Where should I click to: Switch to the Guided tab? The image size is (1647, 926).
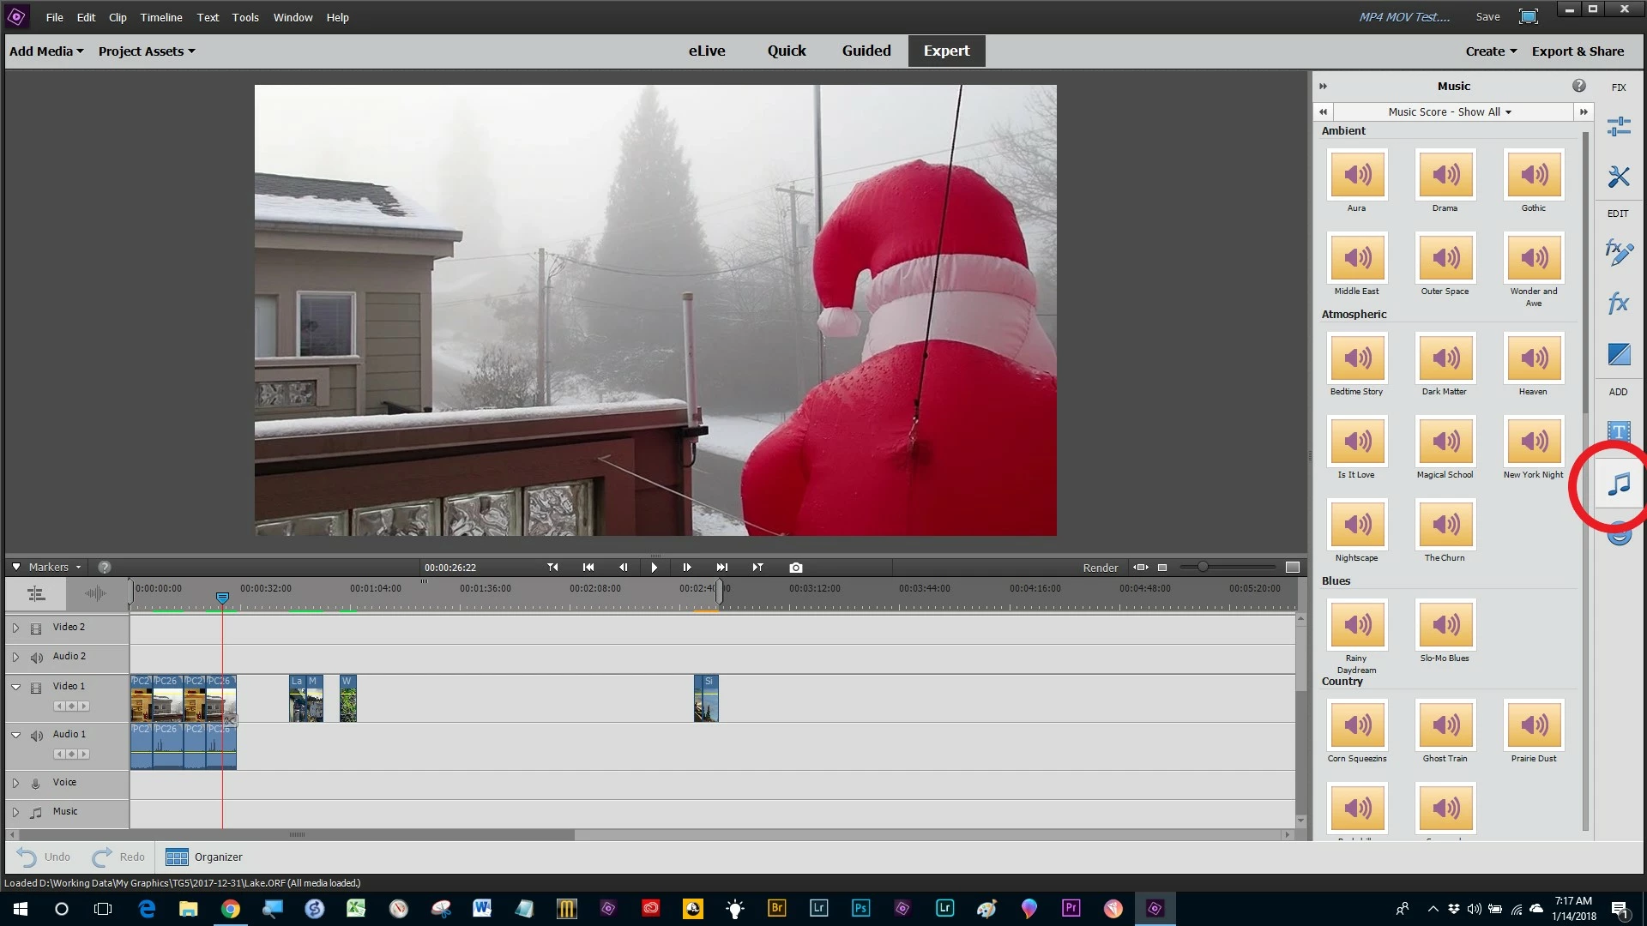click(866, 51)
